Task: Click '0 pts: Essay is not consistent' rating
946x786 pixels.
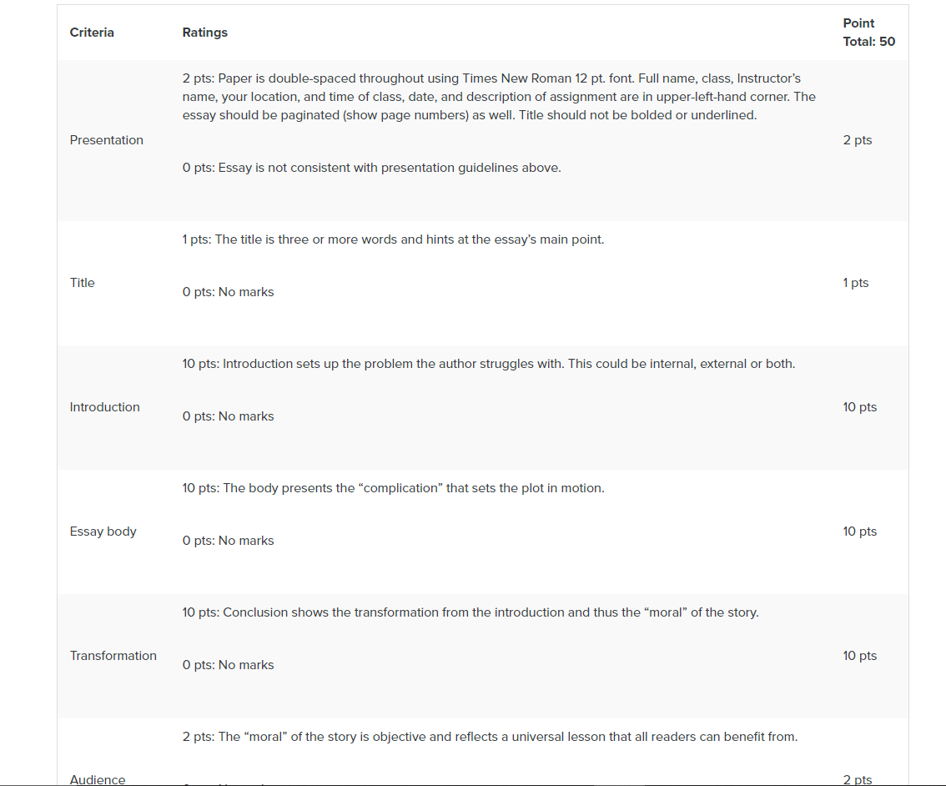Action: click(372, 168)
